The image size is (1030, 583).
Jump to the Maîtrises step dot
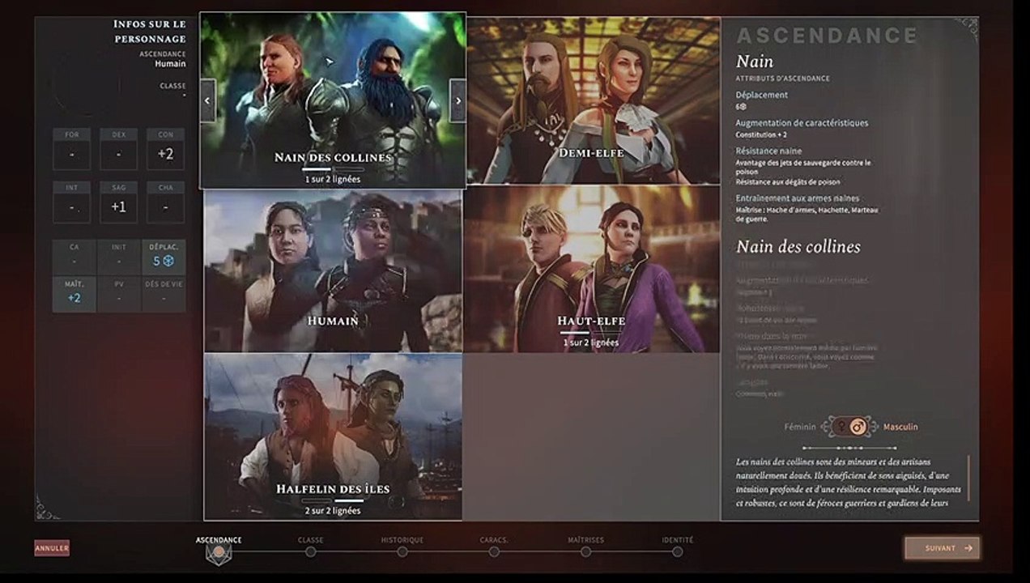[x=585, y=552]
